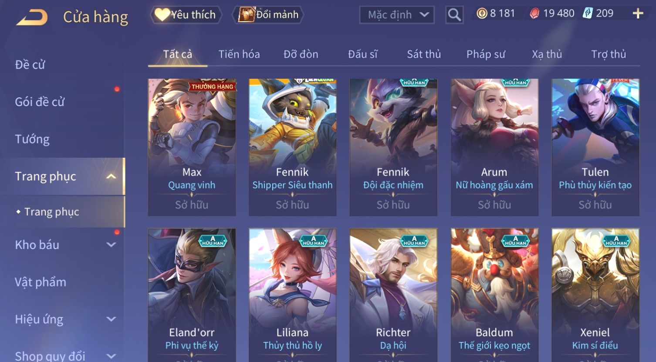This screenshot has height=362, width=656.
Task: Expand the Hiệu ứng sidebar section
Action: click(x=112, y=319)
